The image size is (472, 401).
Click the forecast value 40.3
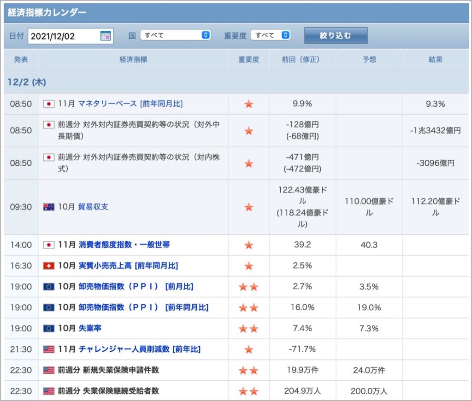(369, 245)
